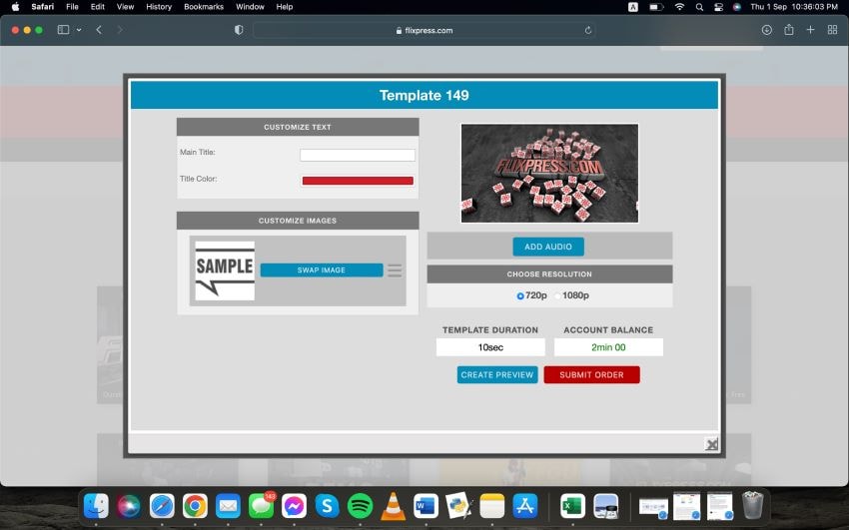
Task: Open Python launcher icon in the Dock
Action: [x=459, y=507]
